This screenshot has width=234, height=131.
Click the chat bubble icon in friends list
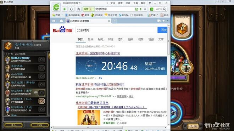pyautogui.click(x=36, y=93)
